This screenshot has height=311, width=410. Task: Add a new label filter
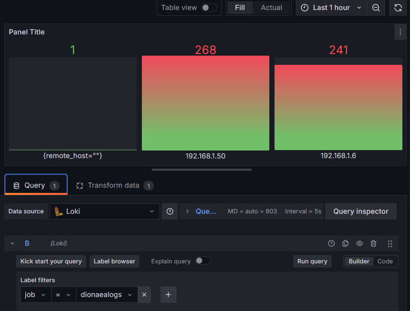click(168, 295)
